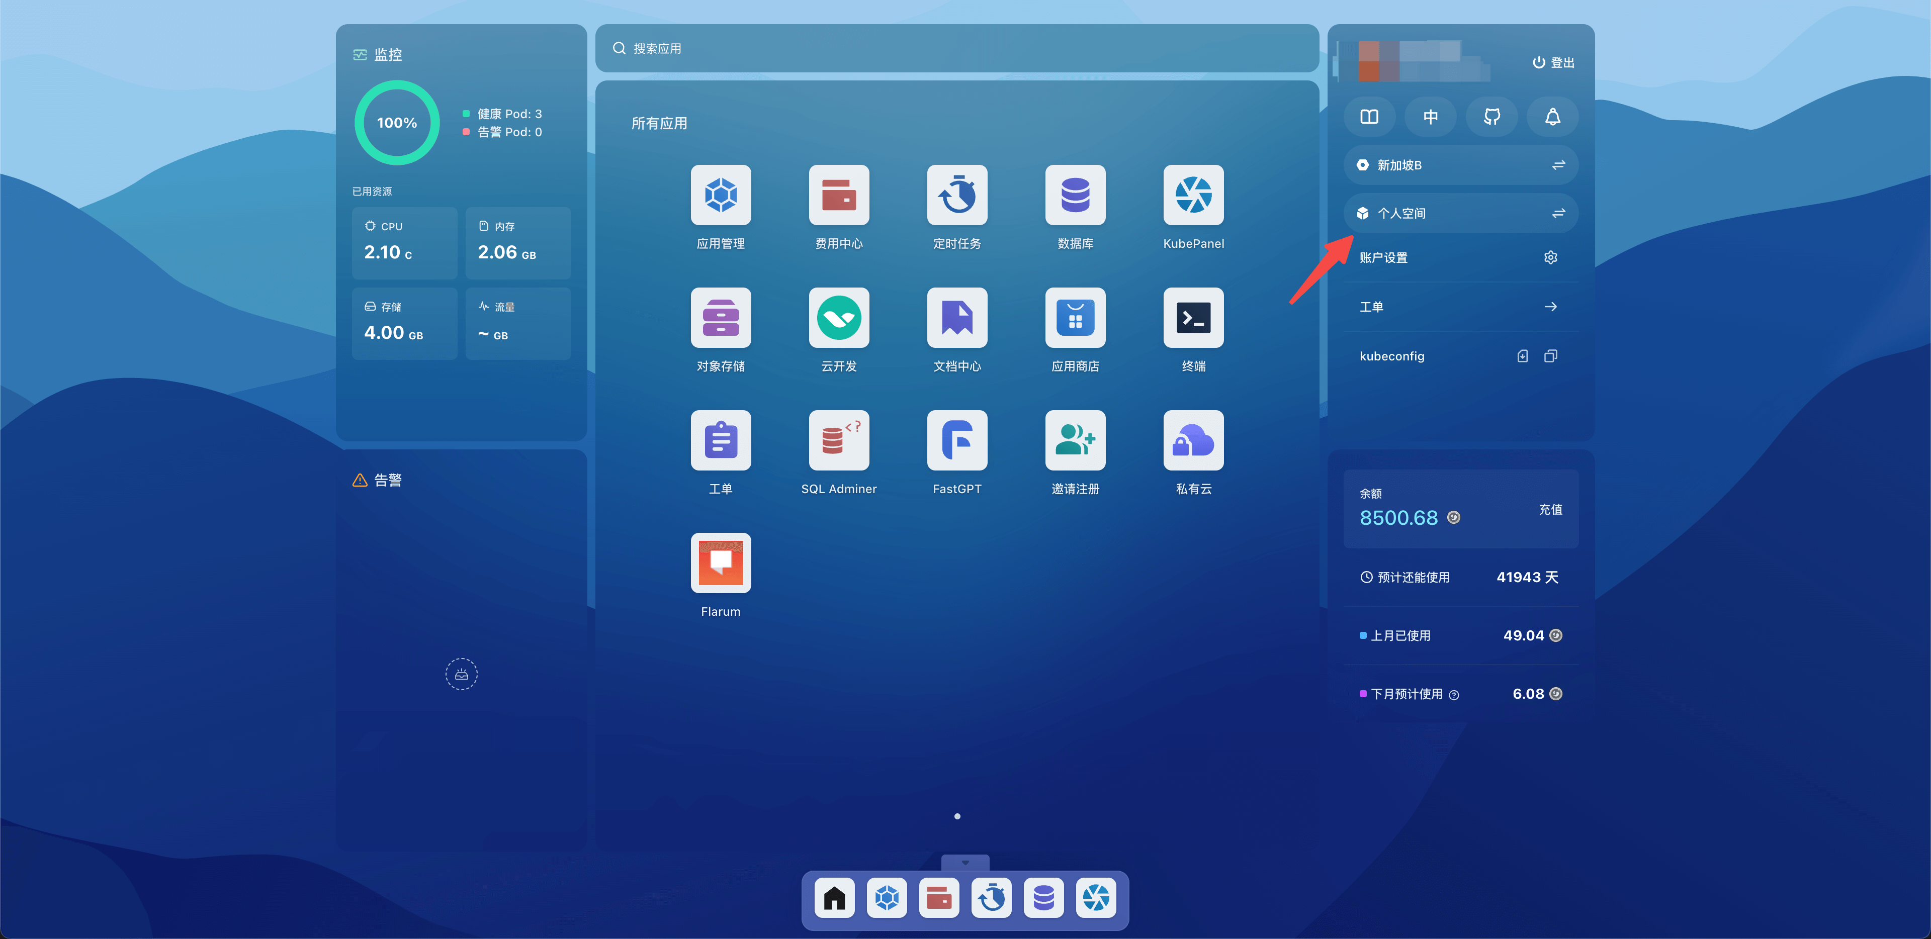Open the FastGPT app
This screenshot has height=939, width=1931.
pos(957,441)
